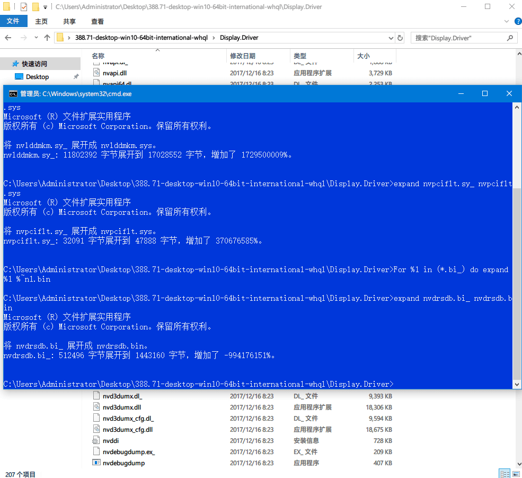Viewport: 522px width, 478px height.
Task: Click the nvdebugdump application icon
Action: coord(96,462)
